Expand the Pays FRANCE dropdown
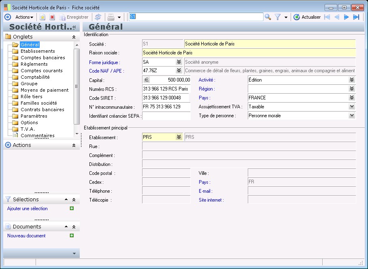 pyautogui.click(x=351, y=98)
